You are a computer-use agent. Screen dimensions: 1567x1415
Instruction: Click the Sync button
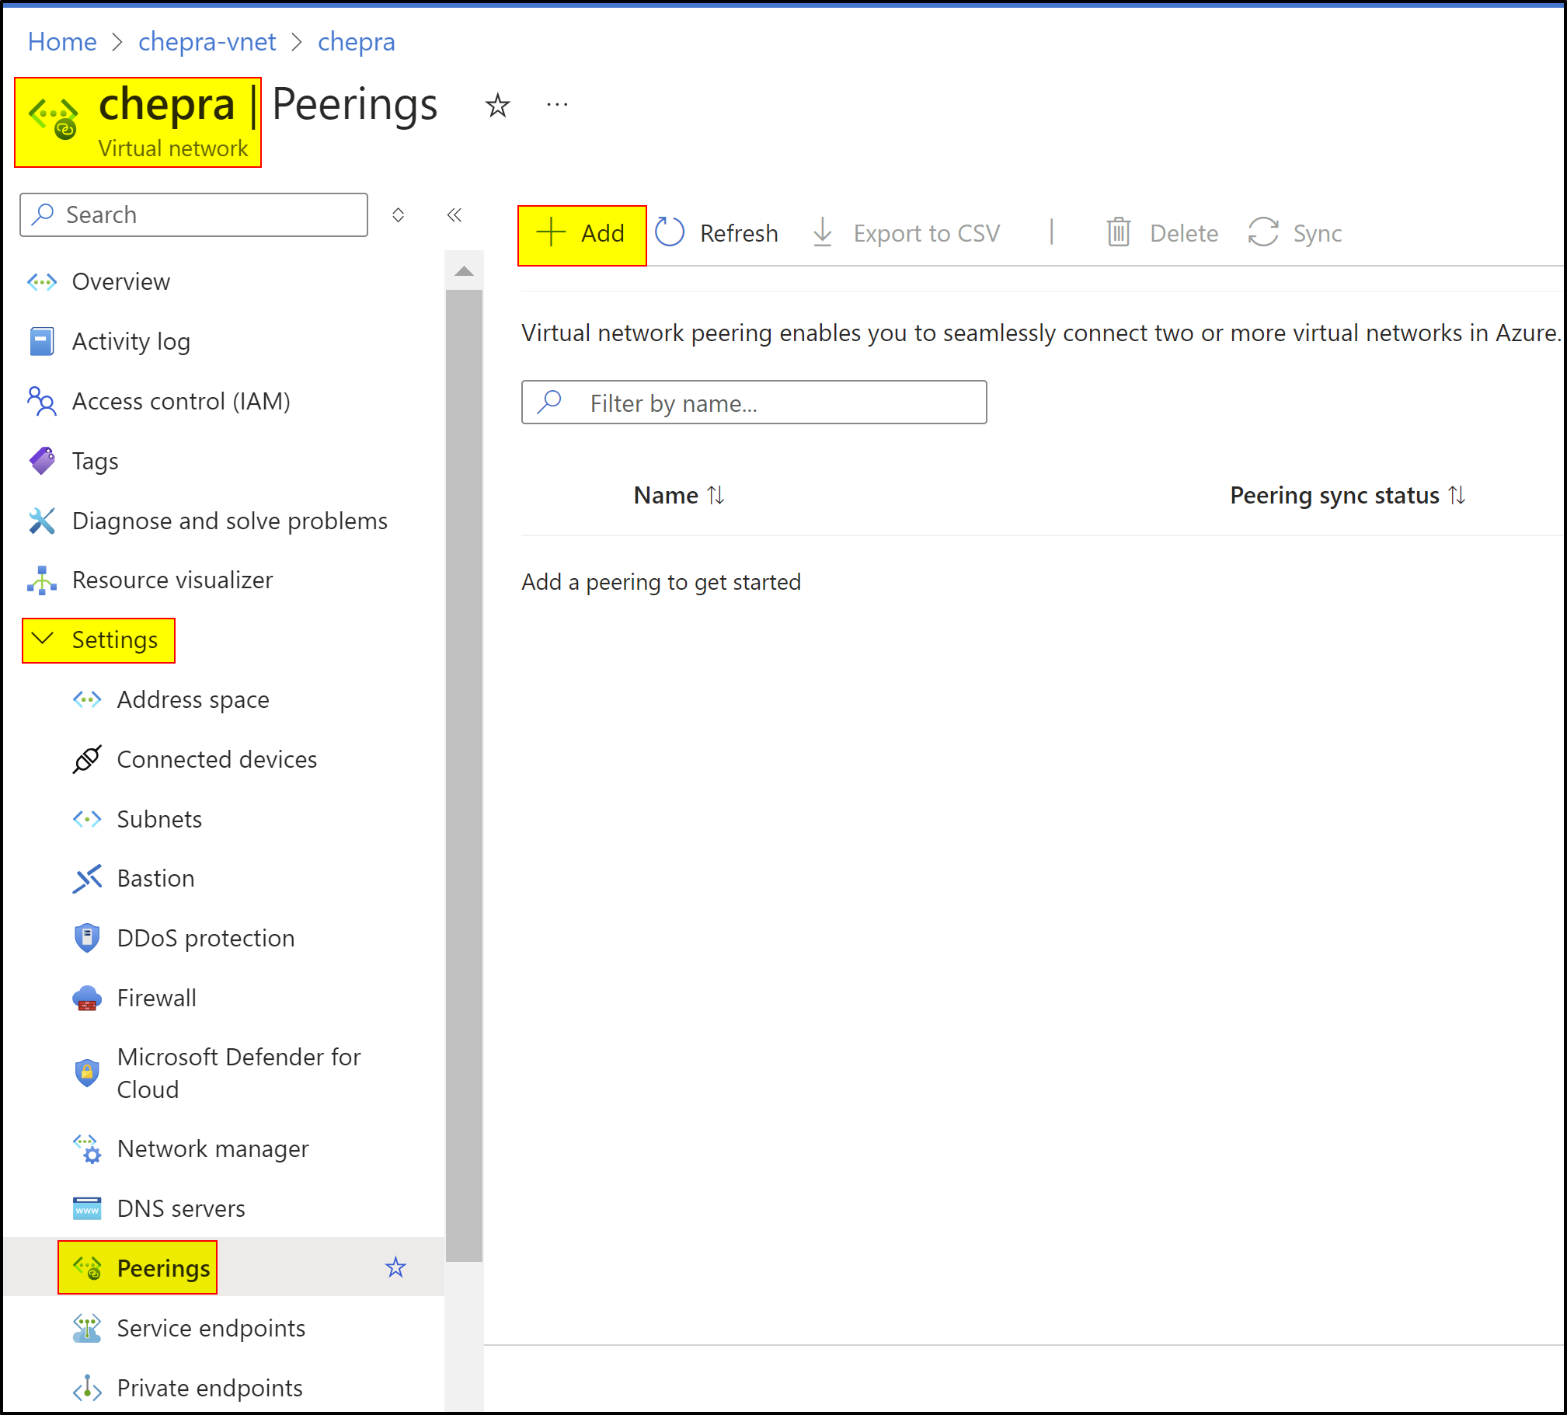pyautogui.click(x=1295, y=233)
